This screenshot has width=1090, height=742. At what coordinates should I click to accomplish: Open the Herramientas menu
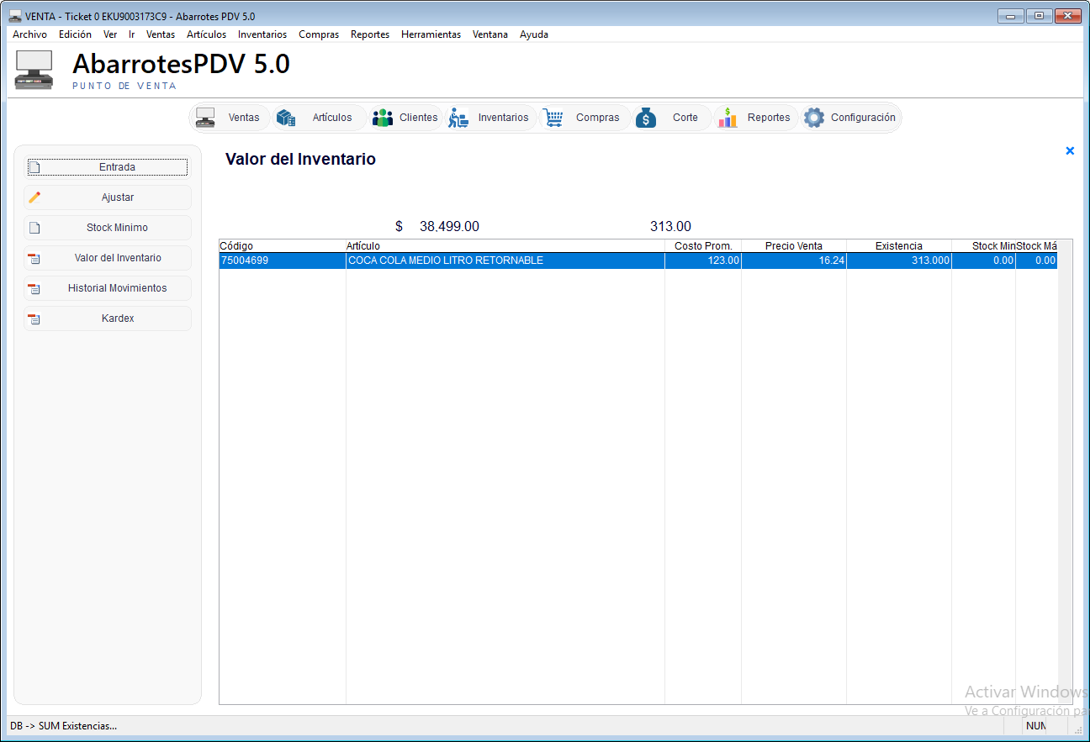431,34
